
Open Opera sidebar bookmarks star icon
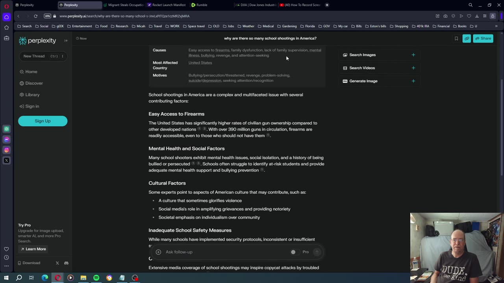click(x=6, y=28)
